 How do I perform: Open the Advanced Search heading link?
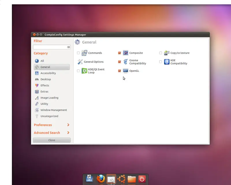pyautogui.click(x=47, y=133)
